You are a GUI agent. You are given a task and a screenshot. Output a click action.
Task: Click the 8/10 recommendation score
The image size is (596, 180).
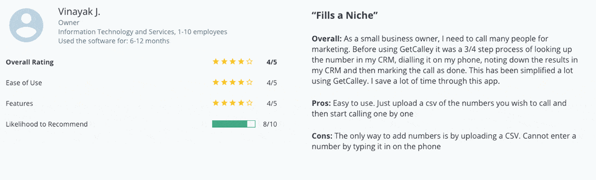pyautogui.click(x=270, y=124)
